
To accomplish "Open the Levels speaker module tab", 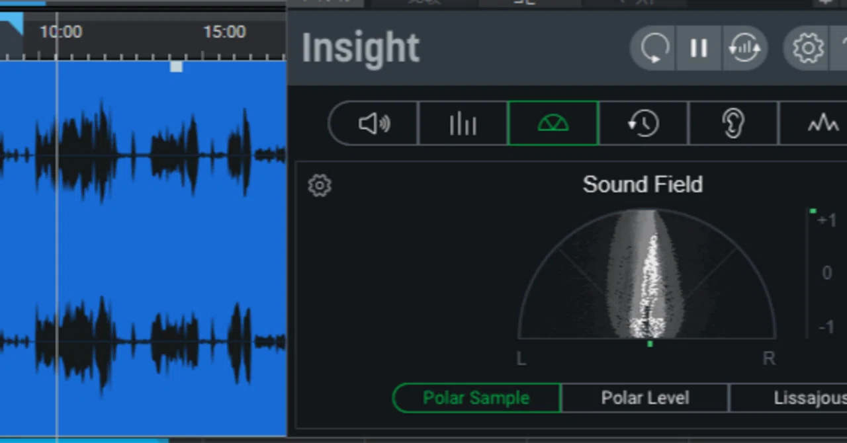I will tap(374, 123).
